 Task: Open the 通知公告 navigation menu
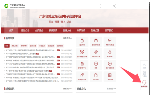click(25, 30)
